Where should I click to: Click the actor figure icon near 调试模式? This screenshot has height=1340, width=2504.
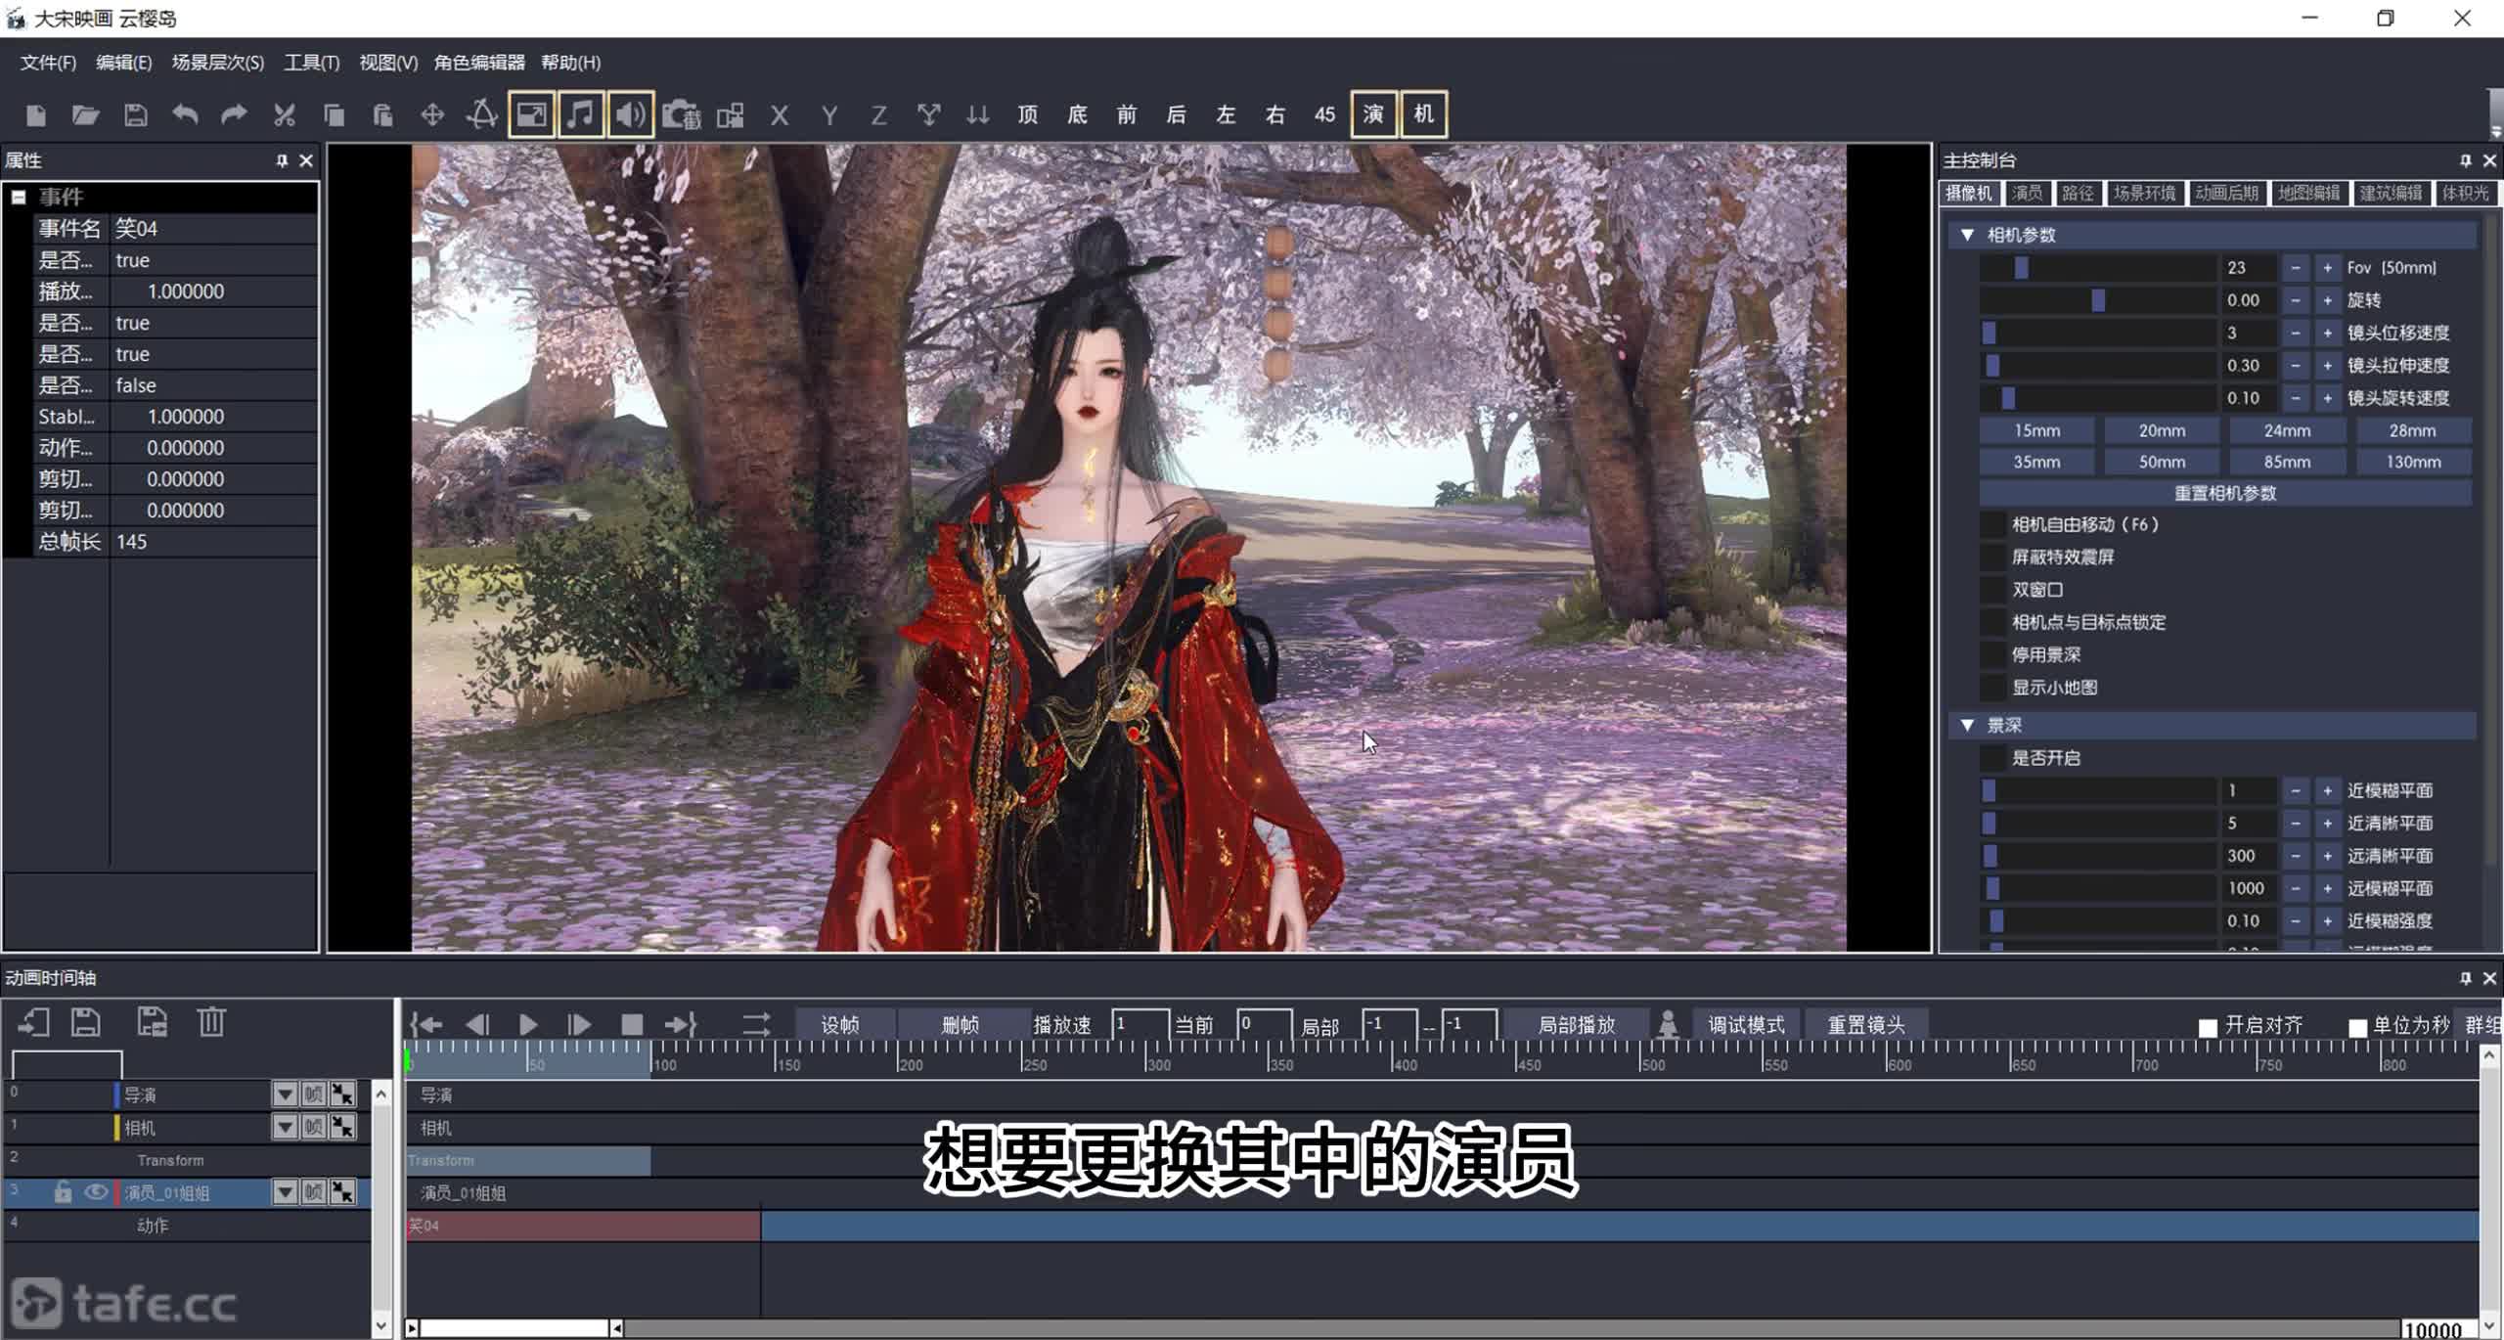coord(1669,1025)
